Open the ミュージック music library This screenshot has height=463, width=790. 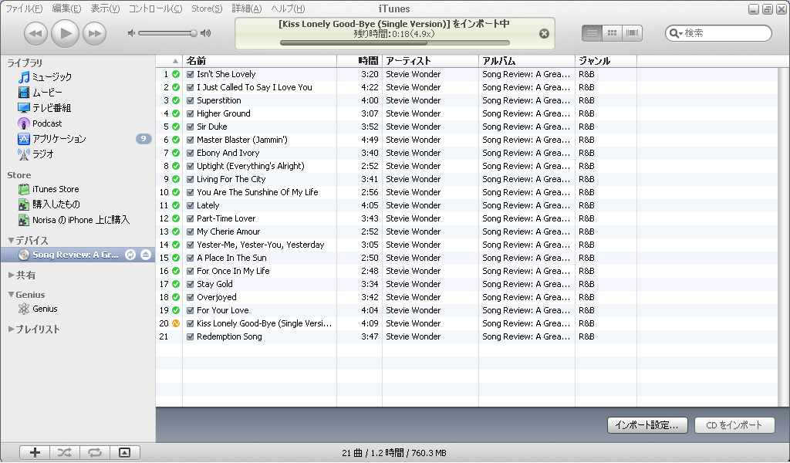[52, 77]
